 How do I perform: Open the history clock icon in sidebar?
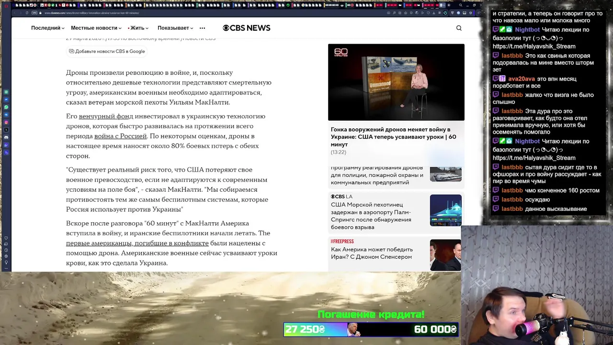point(6,250)
